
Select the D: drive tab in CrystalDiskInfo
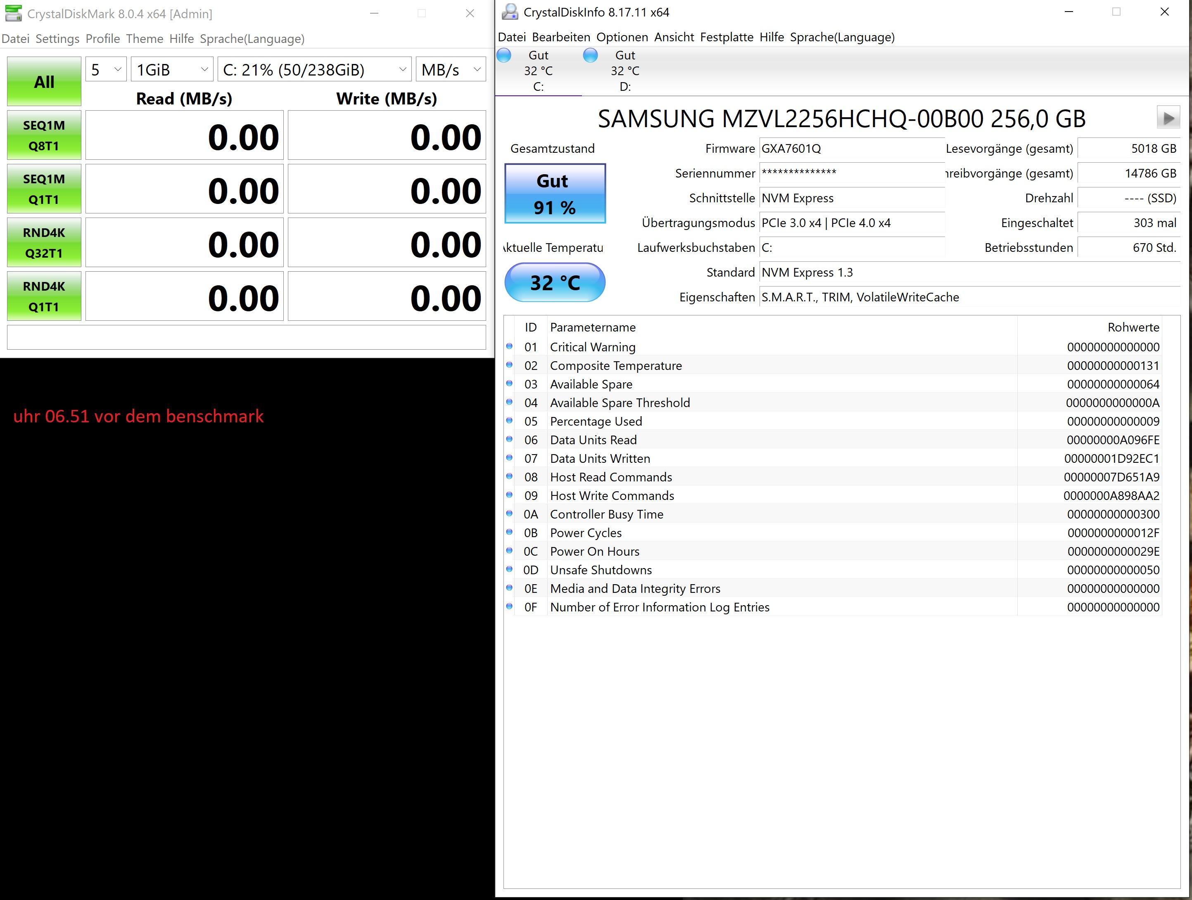coord(625,71)
